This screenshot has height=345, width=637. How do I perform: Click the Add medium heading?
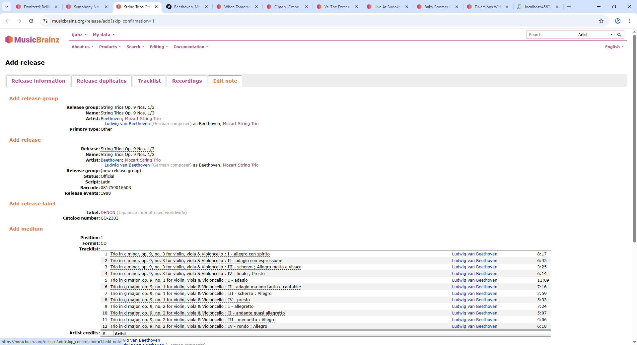coord(26,229)
